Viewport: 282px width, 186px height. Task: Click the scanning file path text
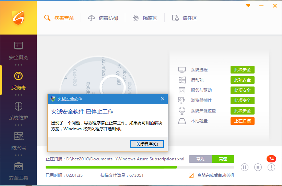click(115, 159)
